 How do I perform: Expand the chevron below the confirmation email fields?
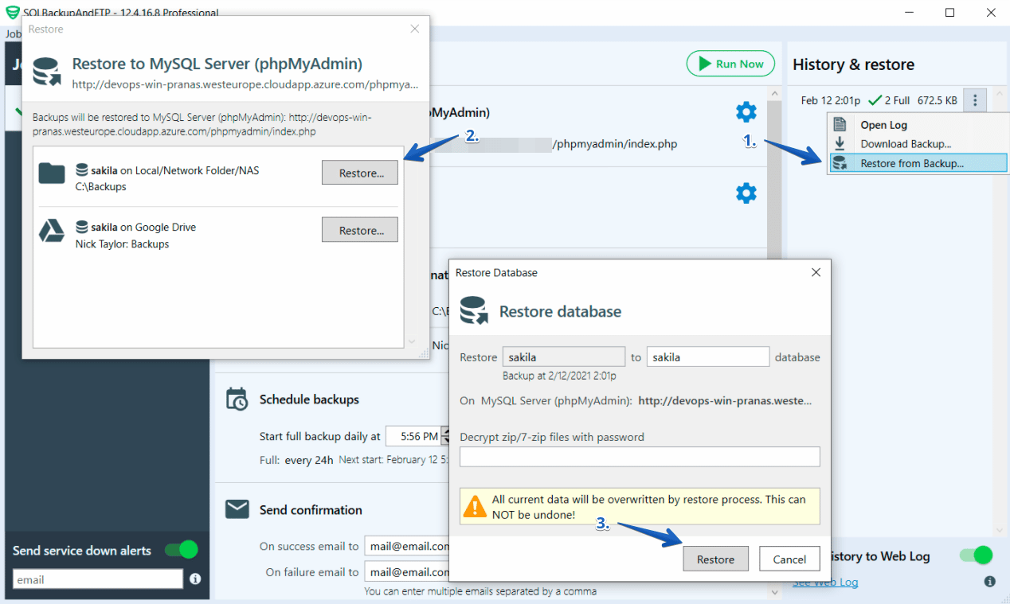point(773,592)
